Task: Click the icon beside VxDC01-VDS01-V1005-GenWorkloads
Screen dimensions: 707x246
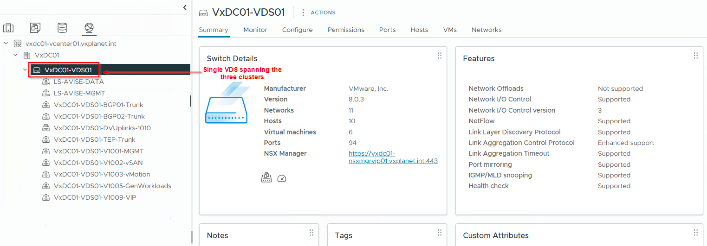Action: coord(46,186)
